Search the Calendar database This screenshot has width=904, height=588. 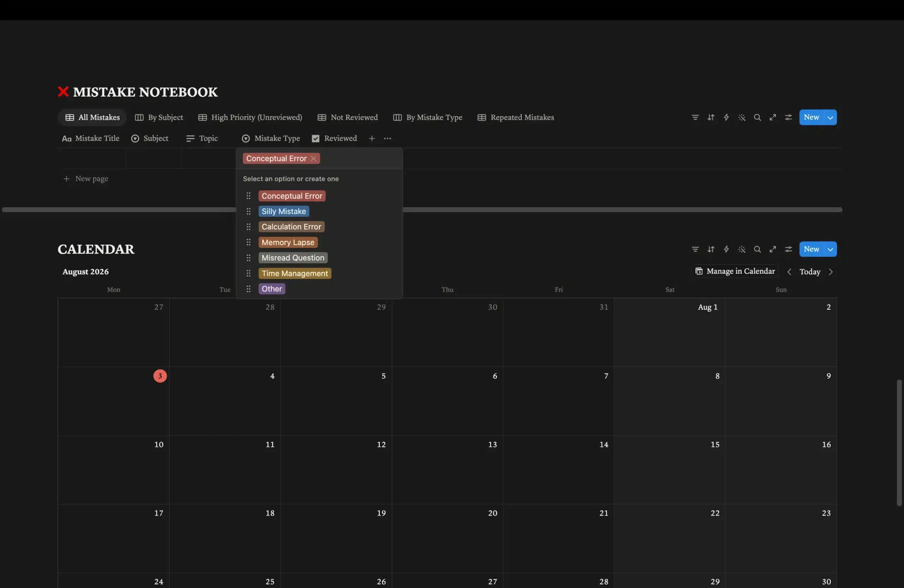[757, 249]
